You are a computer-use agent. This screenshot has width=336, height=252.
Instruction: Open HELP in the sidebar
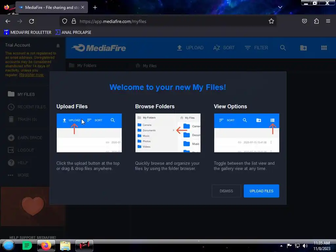pos(18,163)
